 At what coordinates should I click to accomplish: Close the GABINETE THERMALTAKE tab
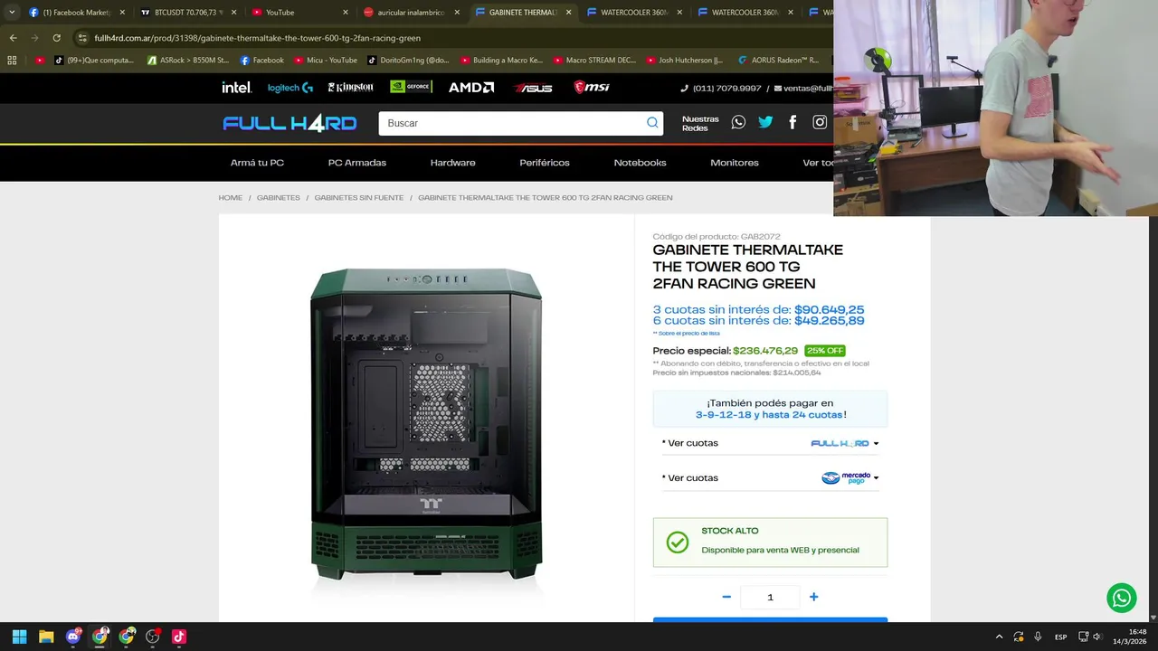pos(569,13)
